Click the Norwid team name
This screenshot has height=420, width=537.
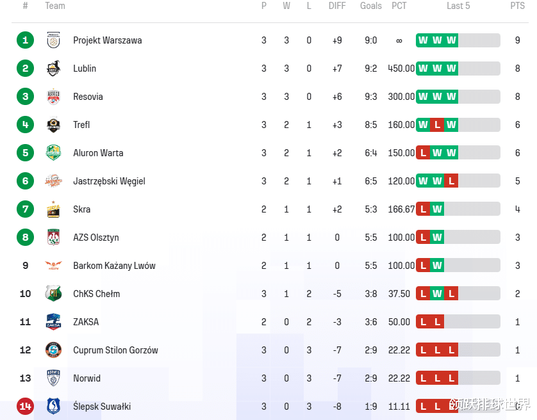point(87,378)
